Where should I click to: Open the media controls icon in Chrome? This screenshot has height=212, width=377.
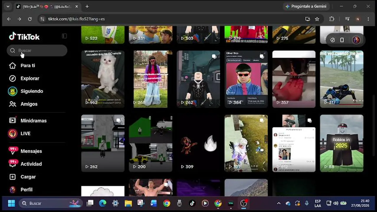(x=348, y=19)
